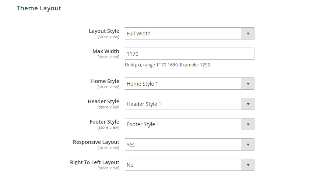Click the Home Style label
Screen dimensions: 313x176
click(105, 81)
